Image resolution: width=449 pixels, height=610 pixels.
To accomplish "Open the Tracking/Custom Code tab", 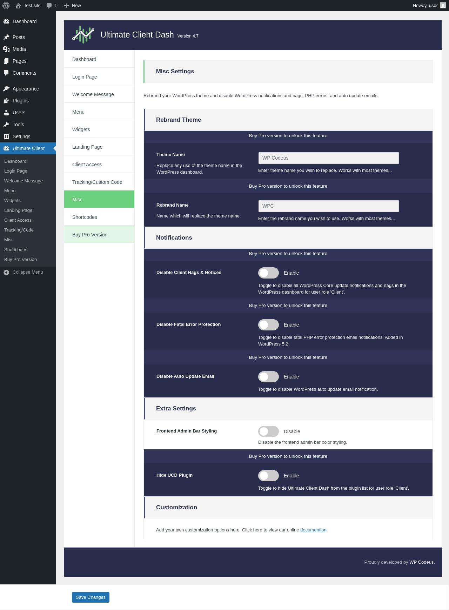I will pyautogui.click(x=99, y=182).
